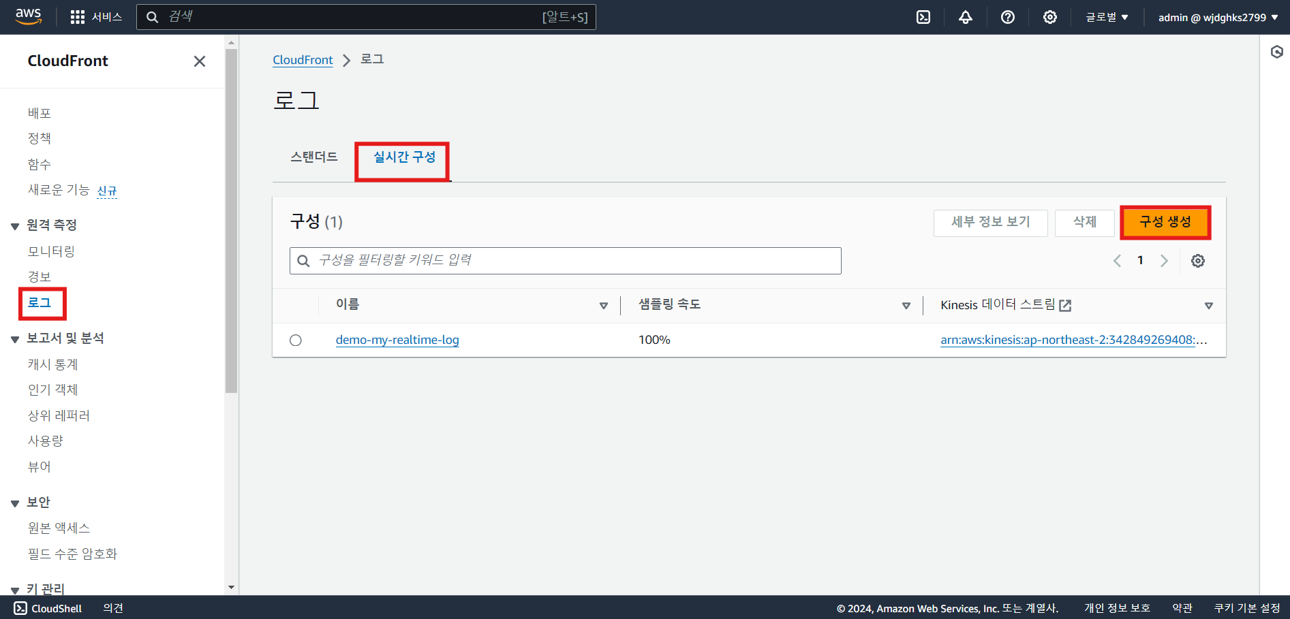The image size is (1290, 619).
Task: Click the CloudFront breadcrumb link
Action: 303,60
